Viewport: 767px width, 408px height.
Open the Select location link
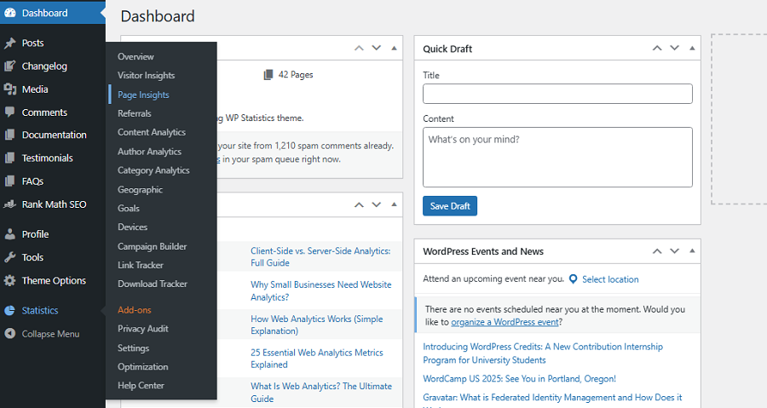click(x=610, y=279)
